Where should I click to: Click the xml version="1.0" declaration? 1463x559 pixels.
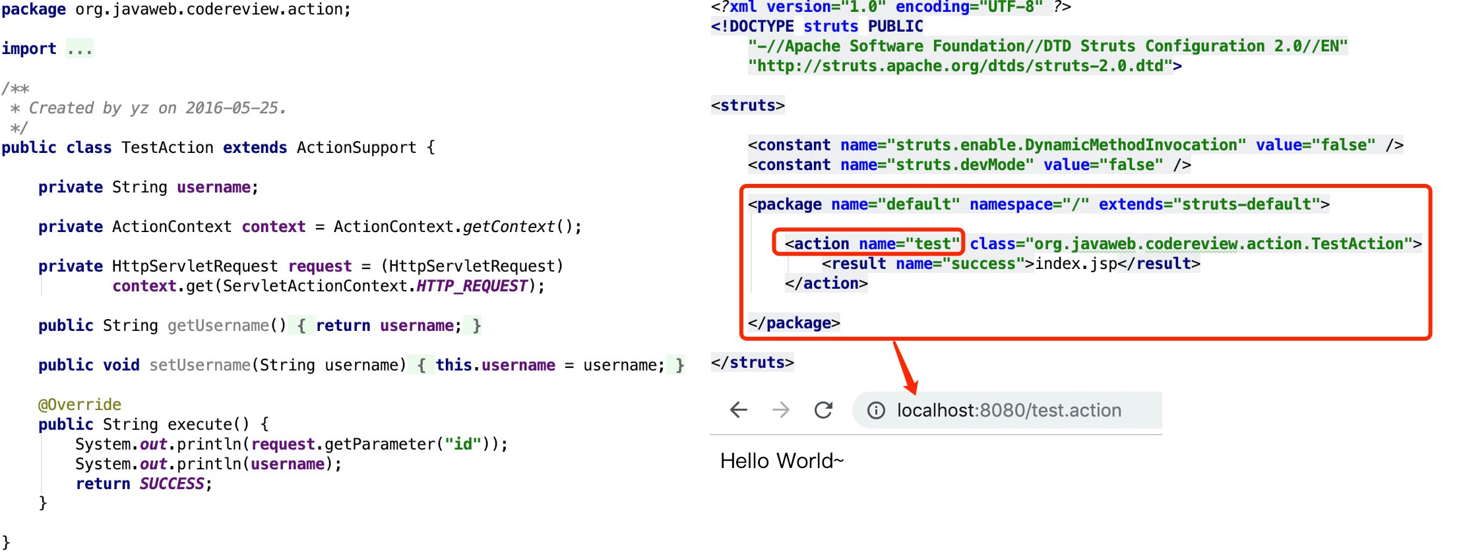[x=891, y=8]
